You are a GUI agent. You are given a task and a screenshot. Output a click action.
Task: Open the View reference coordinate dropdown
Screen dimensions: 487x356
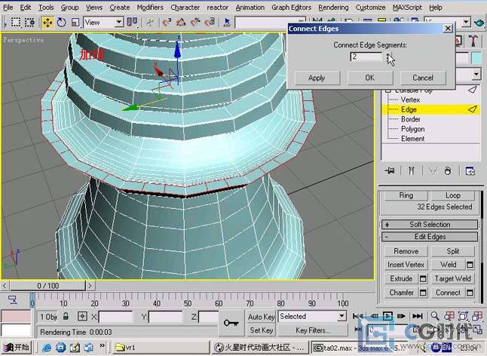104,23
